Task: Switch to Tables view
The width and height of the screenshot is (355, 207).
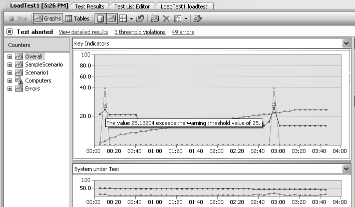Action: (78, 18)
